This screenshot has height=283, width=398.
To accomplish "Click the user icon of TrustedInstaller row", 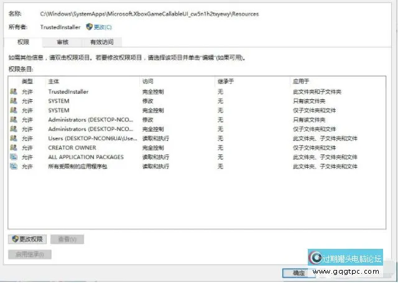I will [14, 91].
